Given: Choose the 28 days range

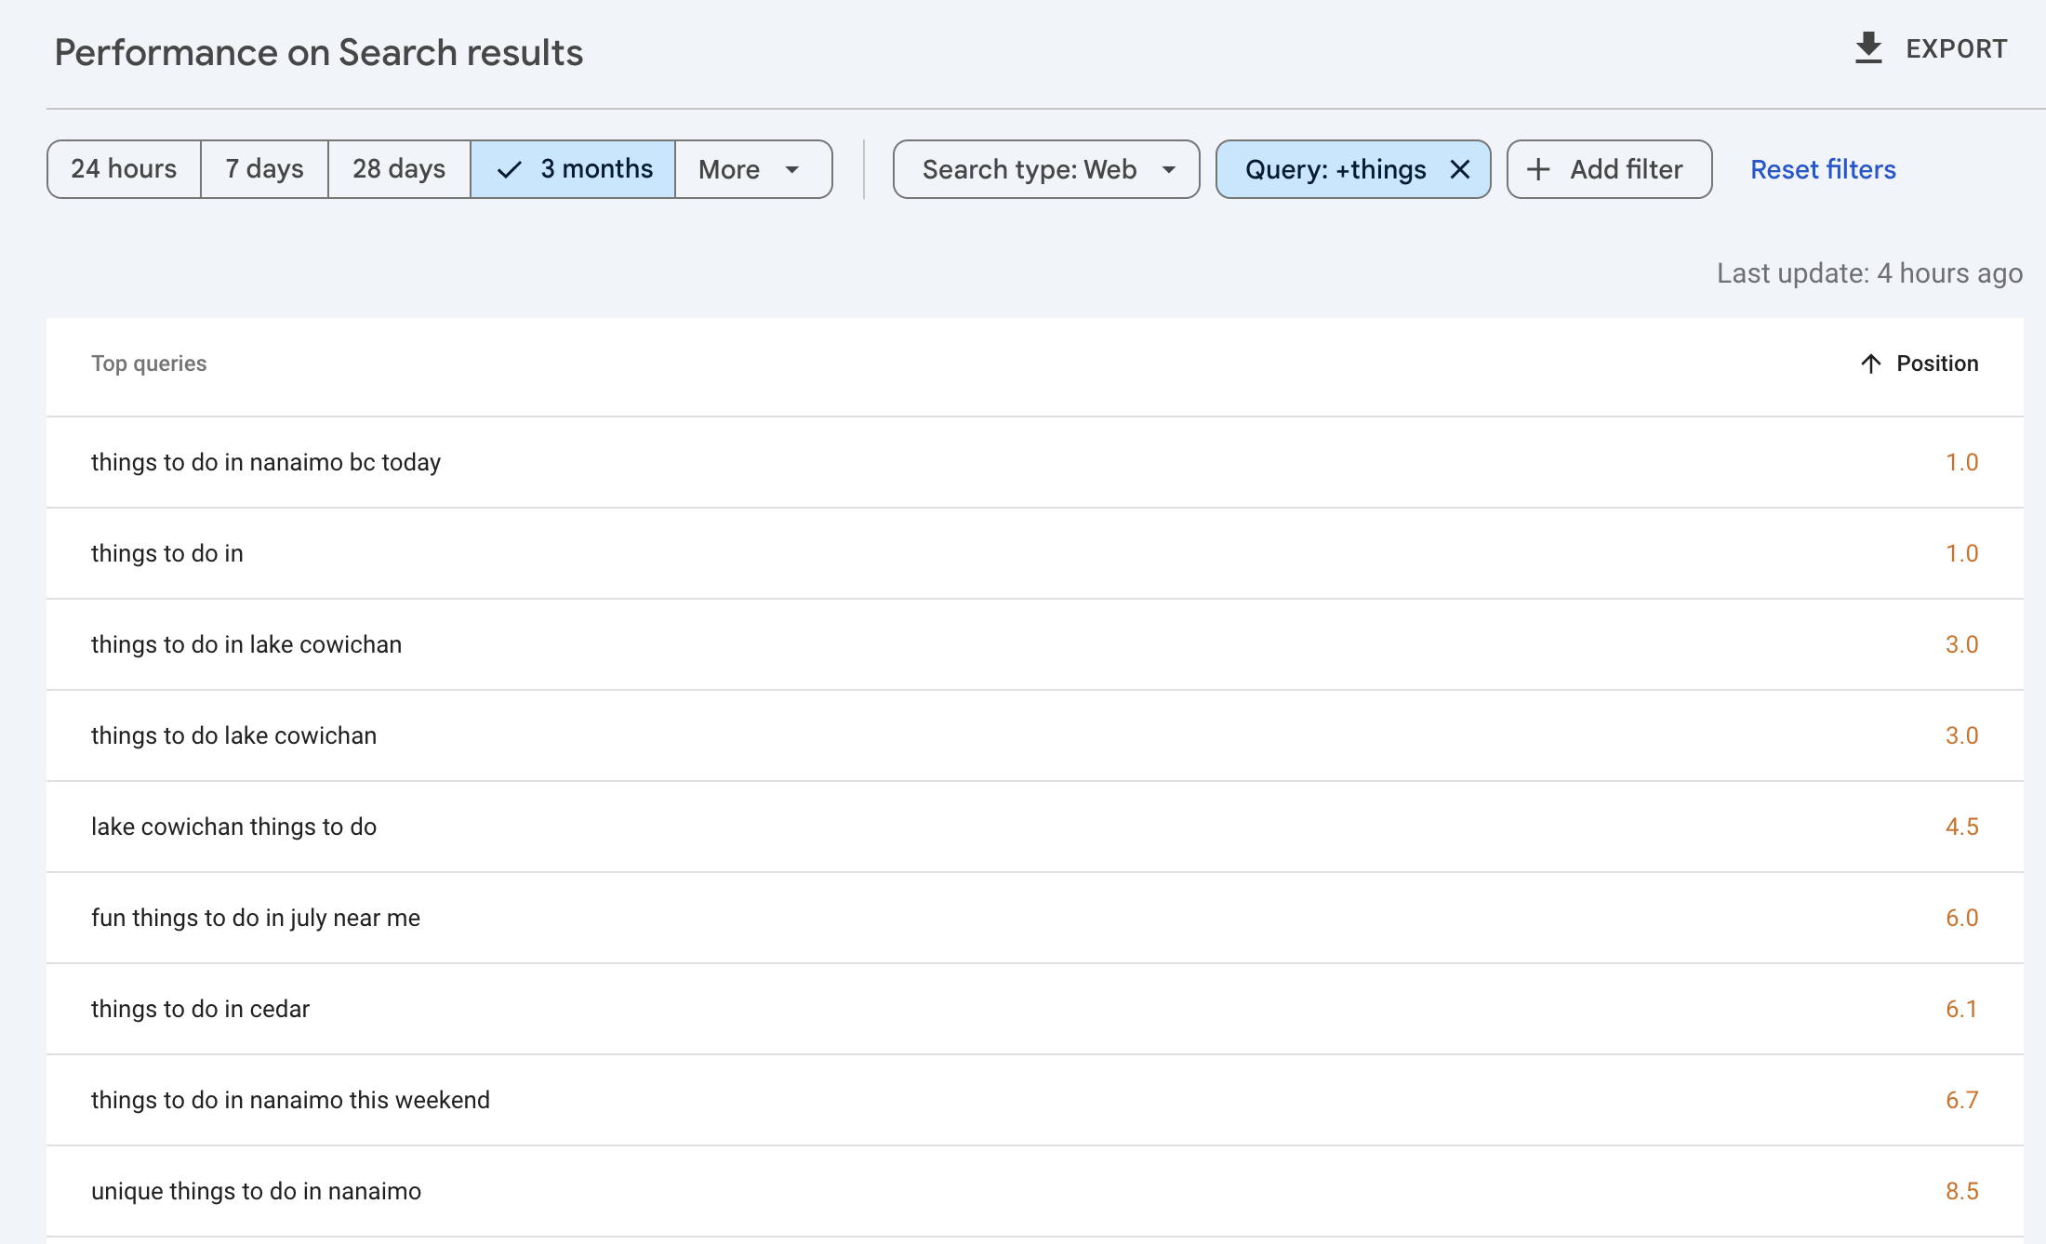Looking at the screenshot, I should pyautogui.click(x=399, y=169).
